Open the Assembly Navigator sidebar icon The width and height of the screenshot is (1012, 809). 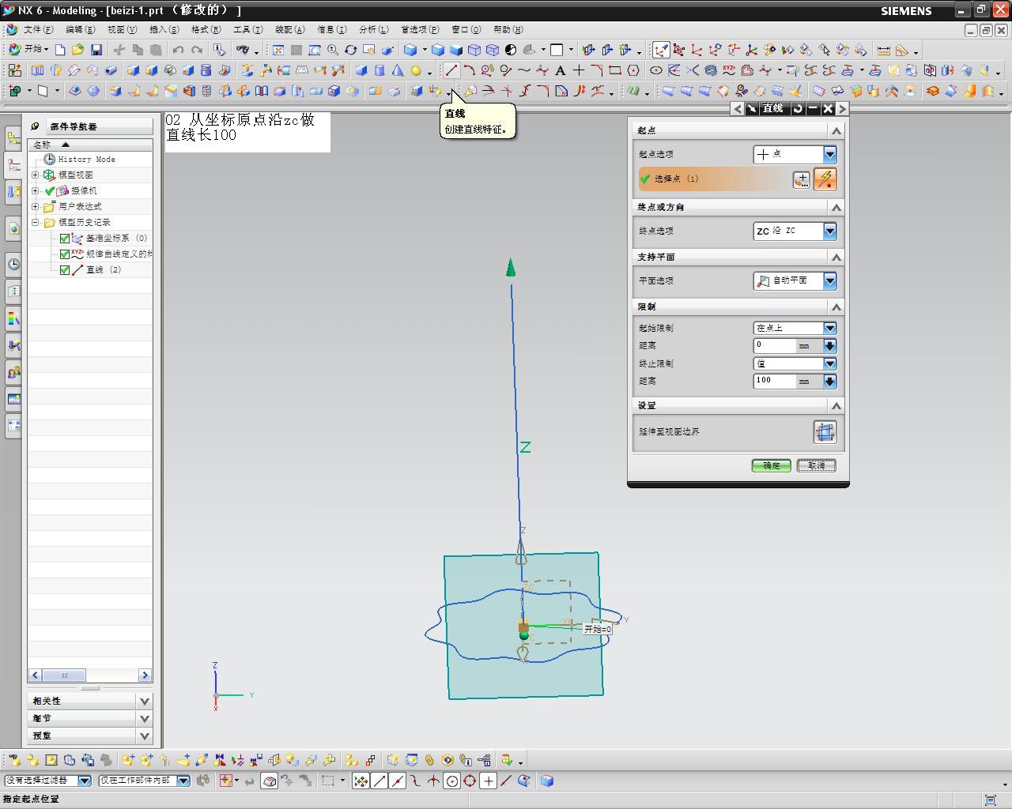(13, 138)
